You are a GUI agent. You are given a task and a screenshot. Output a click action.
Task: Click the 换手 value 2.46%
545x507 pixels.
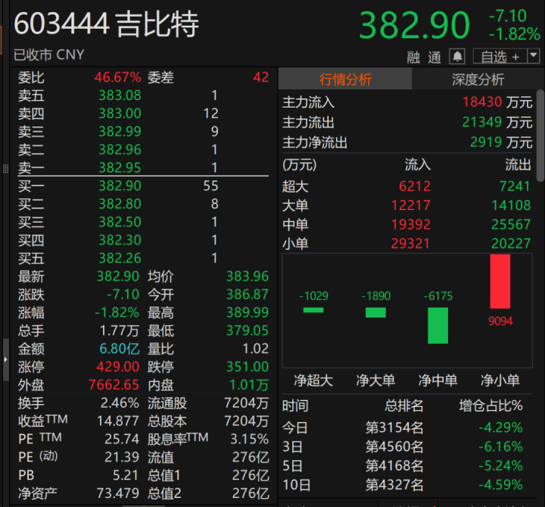tap(120, 403)
